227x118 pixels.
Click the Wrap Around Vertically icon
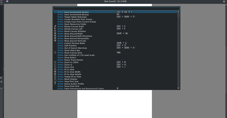point(55,41)
